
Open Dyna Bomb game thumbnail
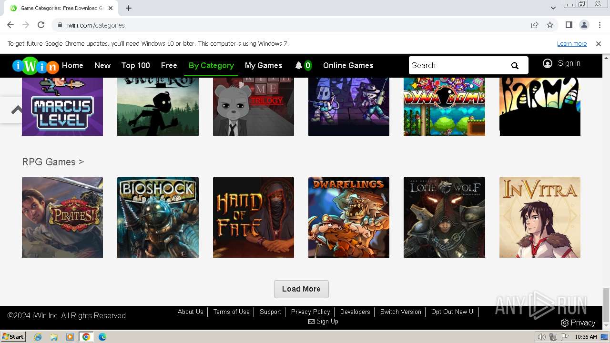[444, 107]
